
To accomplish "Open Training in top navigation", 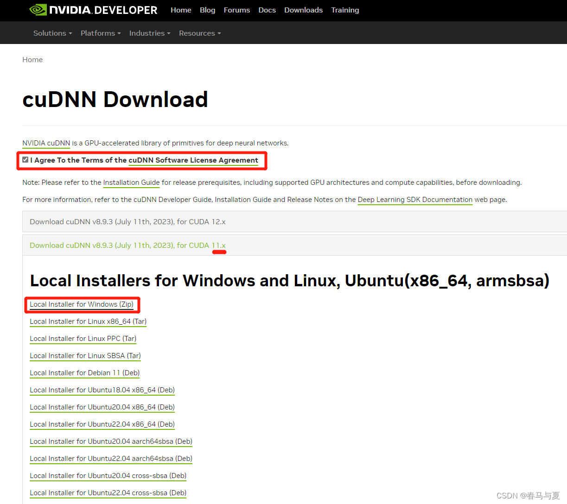I will (x=345, y=10).
